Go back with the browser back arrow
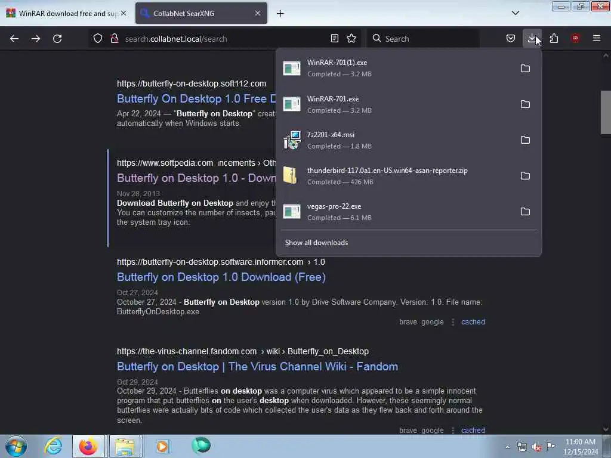Screen dimensions: 611x458 [x=14, y=39]
